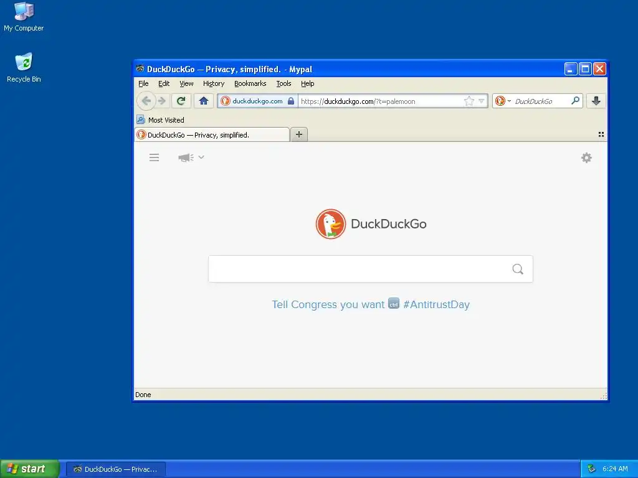Image resolution: width=638 pixels, height=478 pixels.
Task: Click the Forward navigation arrow
Action: pyautogui.click(x=162, y=101)
